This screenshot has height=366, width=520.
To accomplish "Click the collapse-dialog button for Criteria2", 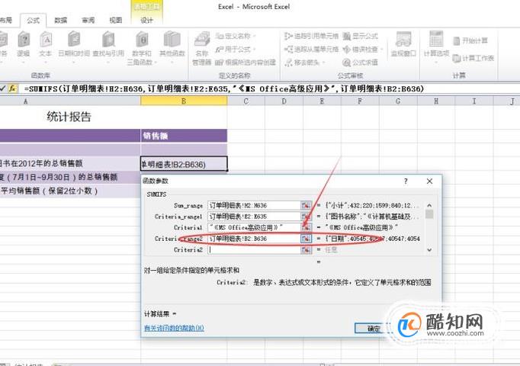I will [306, 250].
